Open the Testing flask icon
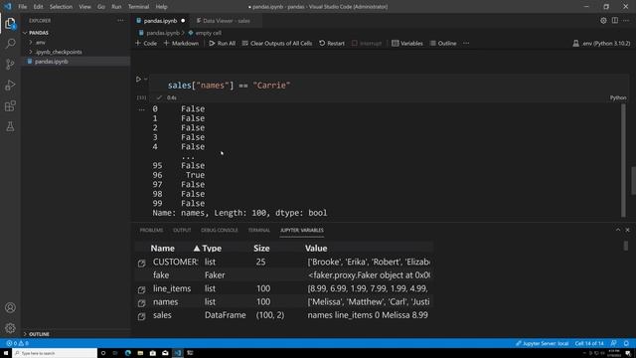Viewport: 636px width, 358px height. [x=10, y=126]
